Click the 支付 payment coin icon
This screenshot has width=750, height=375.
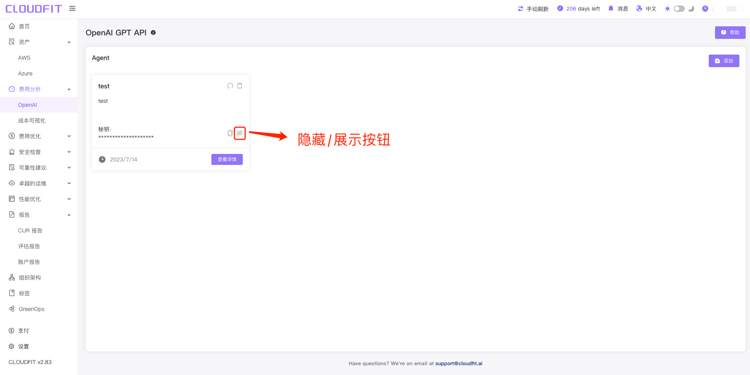click(11, 331)
